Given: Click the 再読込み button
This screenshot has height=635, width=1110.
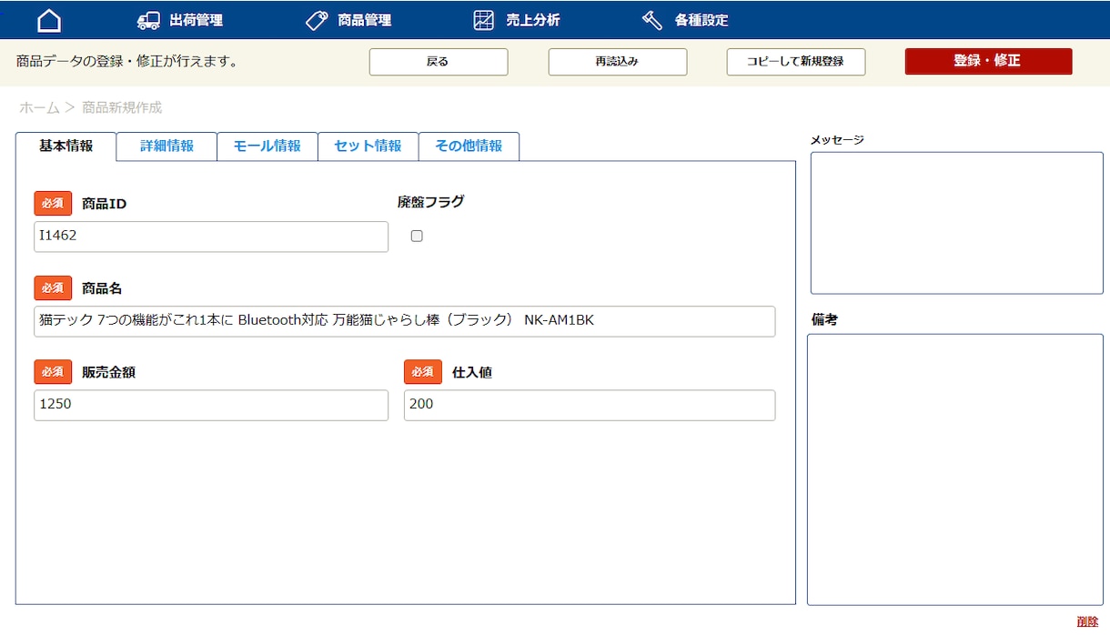Looking at the screenshot, I should point(618,62).
